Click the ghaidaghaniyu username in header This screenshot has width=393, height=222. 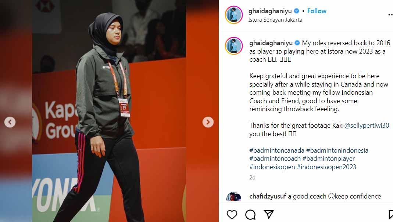coord(270,11)
